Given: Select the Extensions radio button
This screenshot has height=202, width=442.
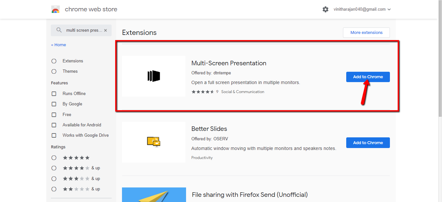Looking at the screenshot, I should (x=54, y=61).
